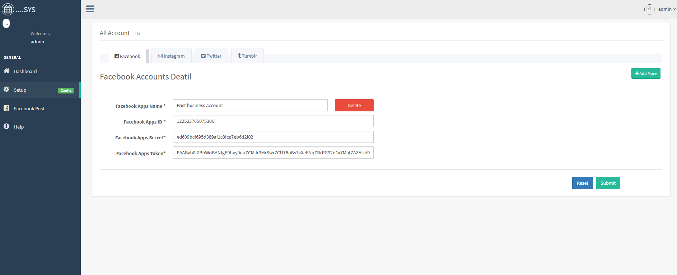This screenshot has height=275, width=677.
Task: Switch to the Twitter tab
Action: point(211,56)
